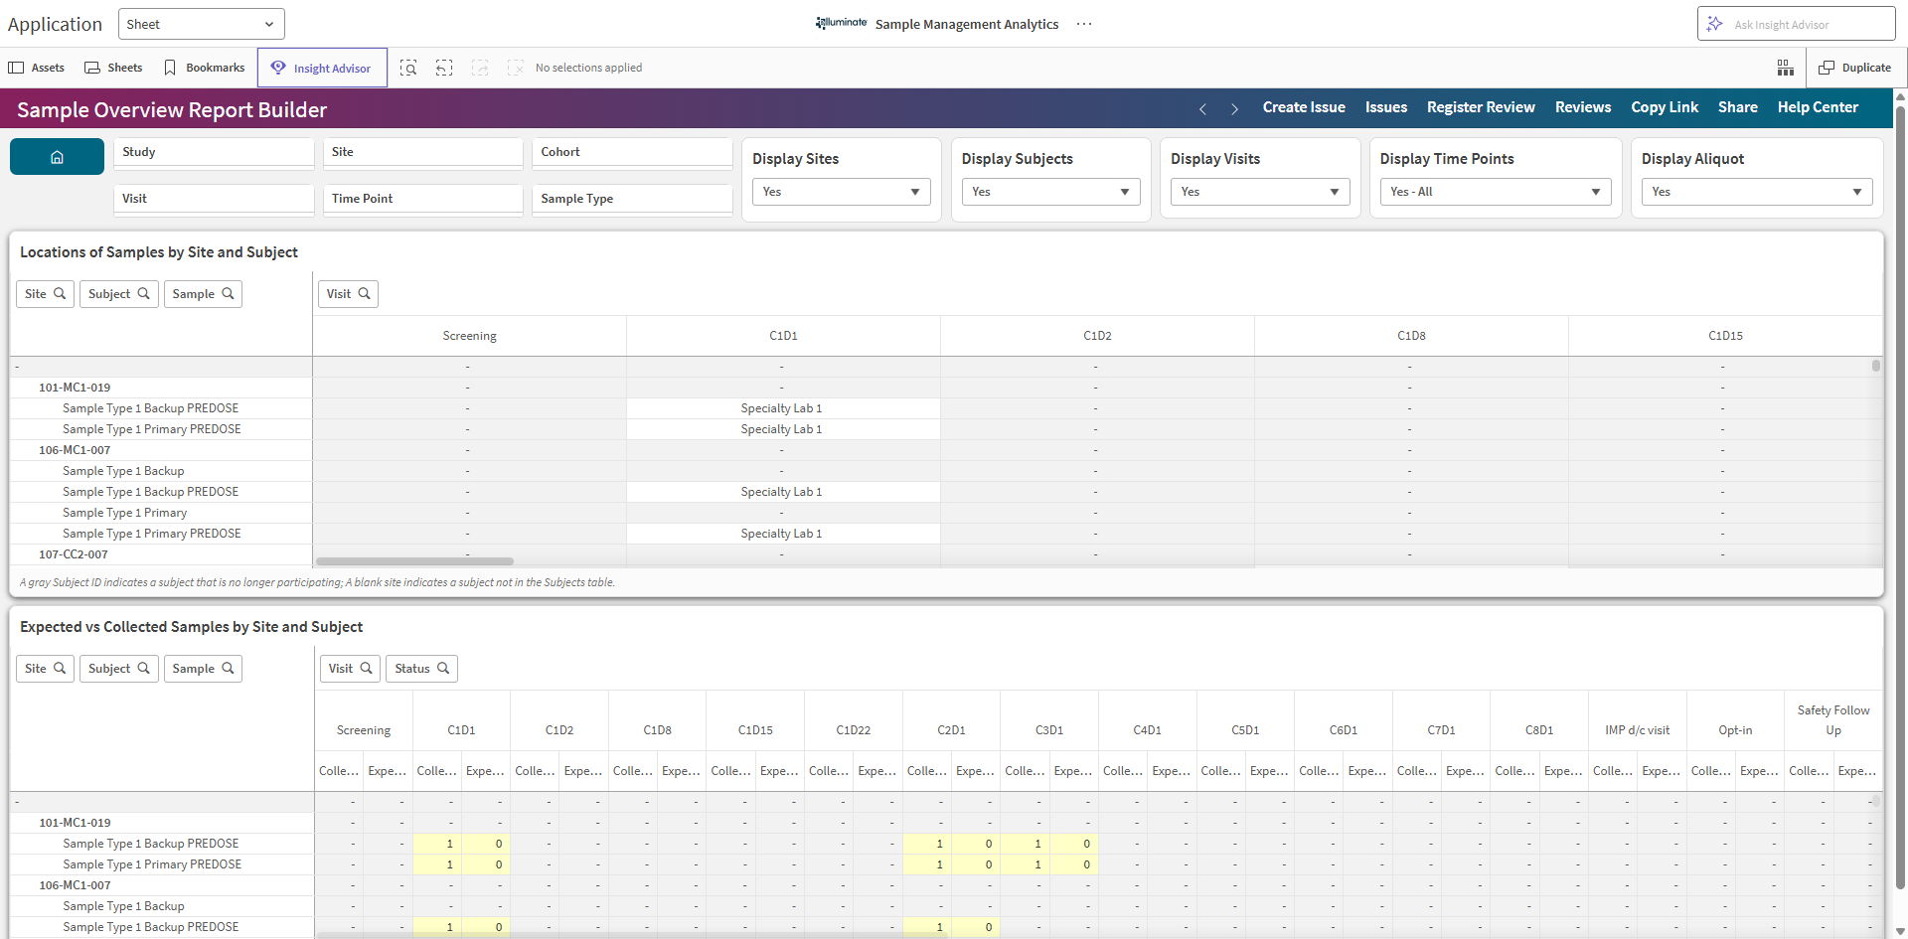The height and width of the screenshot is (939, 1908).
Task: Click the Screening column header in Locations
Action: click(x=469, y=336)
